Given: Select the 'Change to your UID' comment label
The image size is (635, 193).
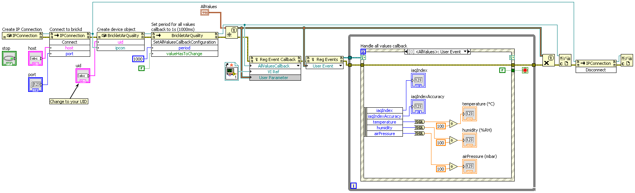Looking at the screenshot, I should tap(69, 102).
